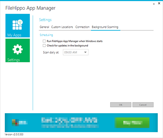Click the OK button

click(x=121, y=105)
